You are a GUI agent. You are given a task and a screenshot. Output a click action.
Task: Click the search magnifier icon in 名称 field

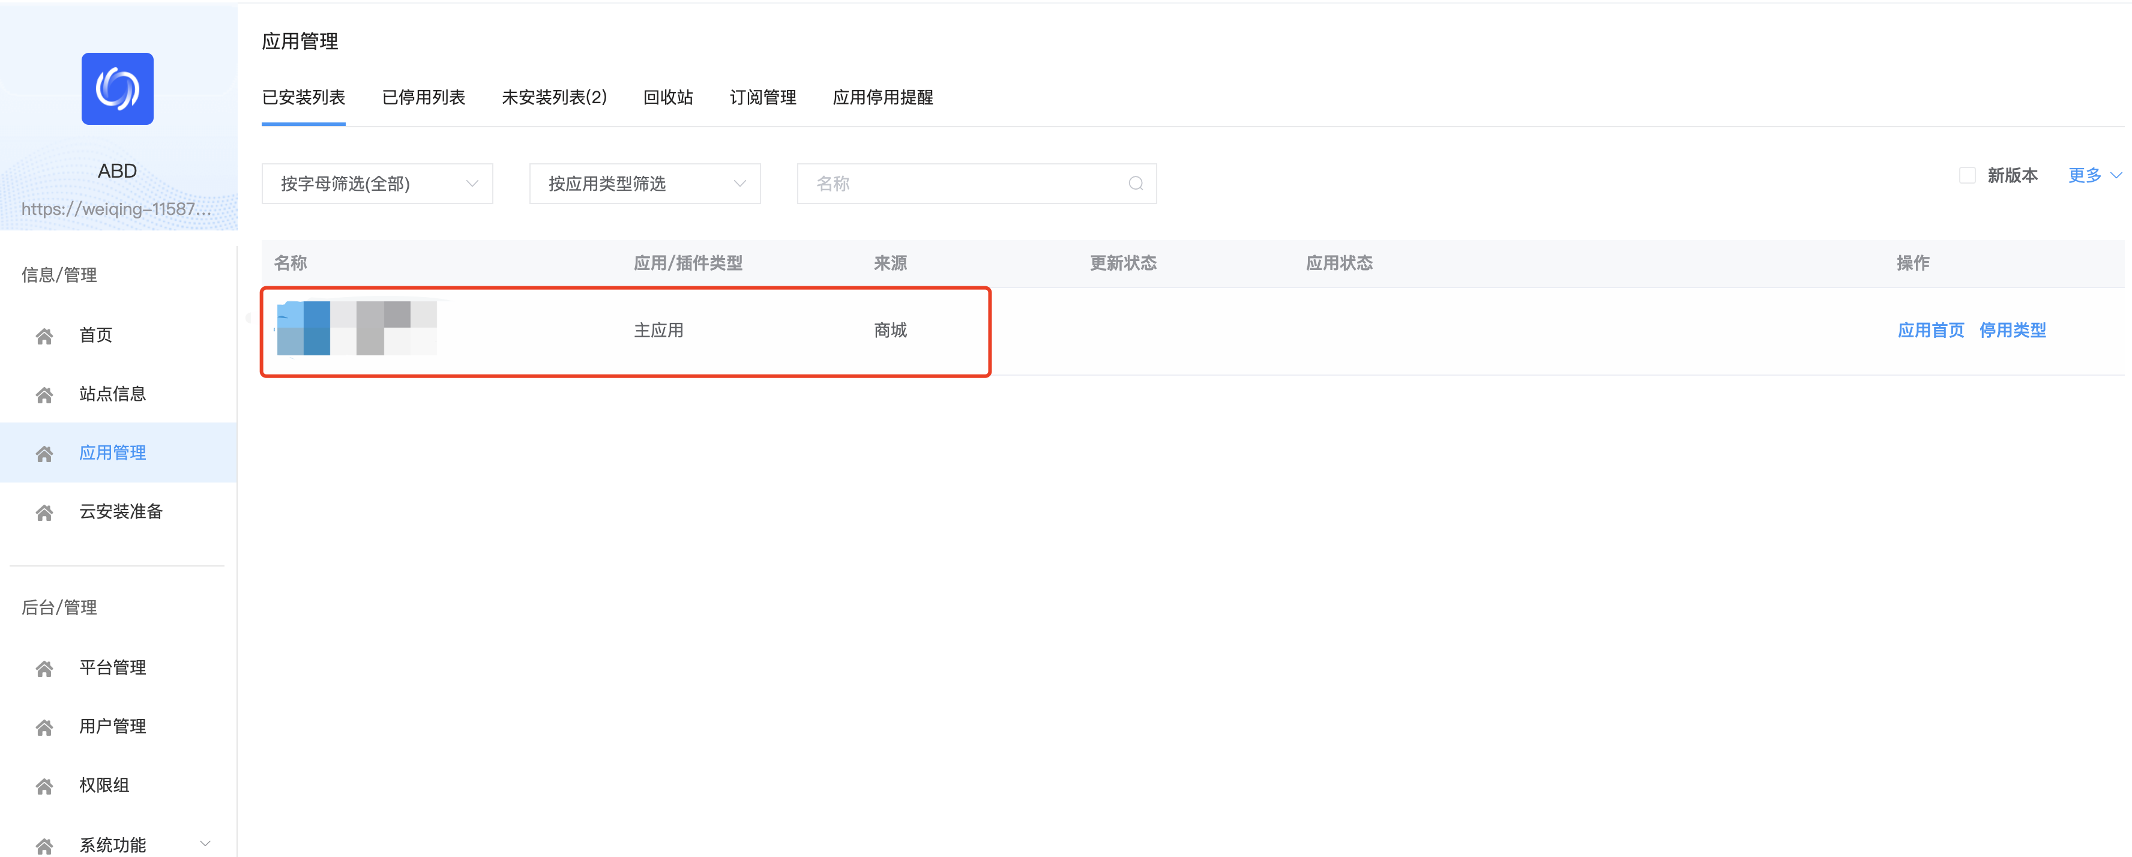[1136, 184]
